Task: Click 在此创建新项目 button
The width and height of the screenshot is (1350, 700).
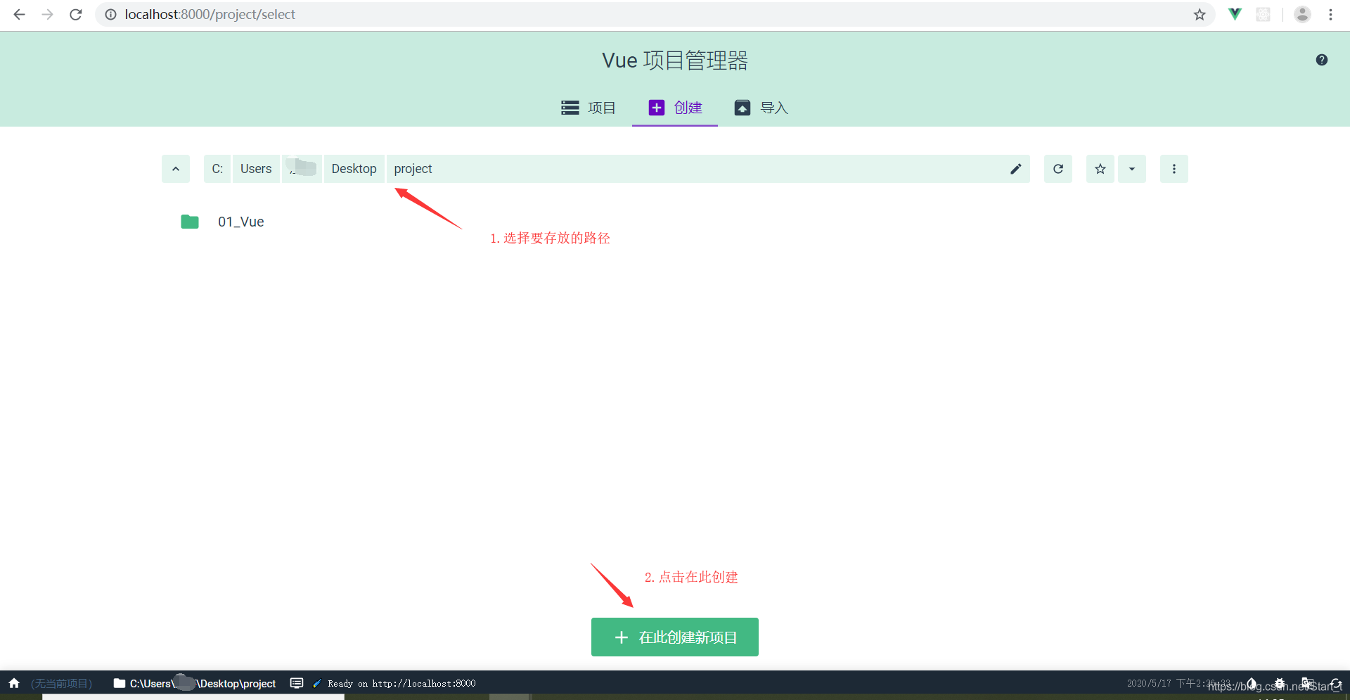Action: [675, 637]
